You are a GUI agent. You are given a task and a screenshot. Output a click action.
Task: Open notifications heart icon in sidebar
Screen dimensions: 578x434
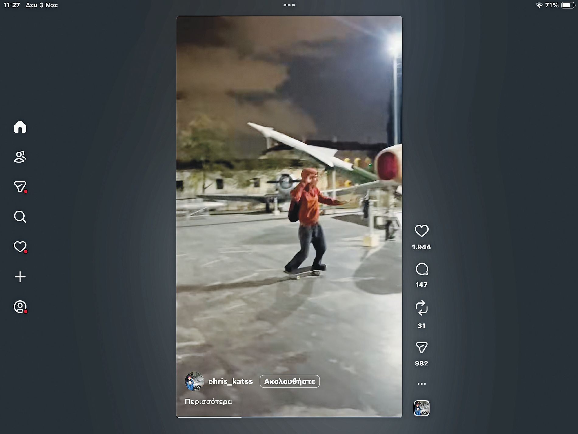point(20,246)
